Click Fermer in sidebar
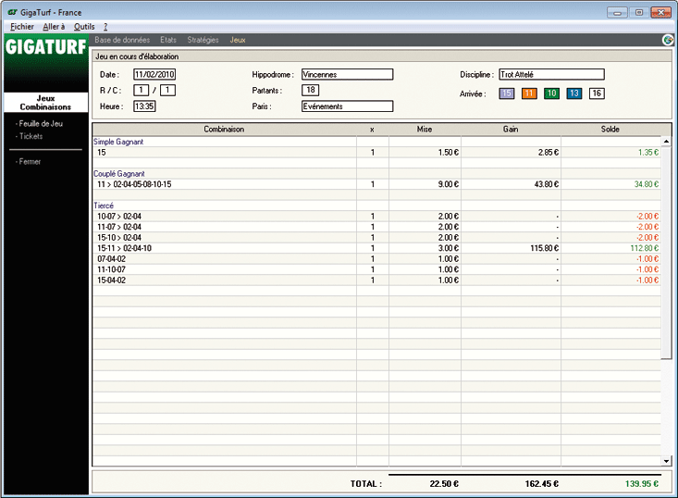 tap(28, 161)
